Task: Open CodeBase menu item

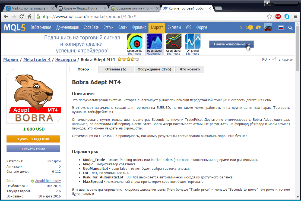Action: coord(91,27)
